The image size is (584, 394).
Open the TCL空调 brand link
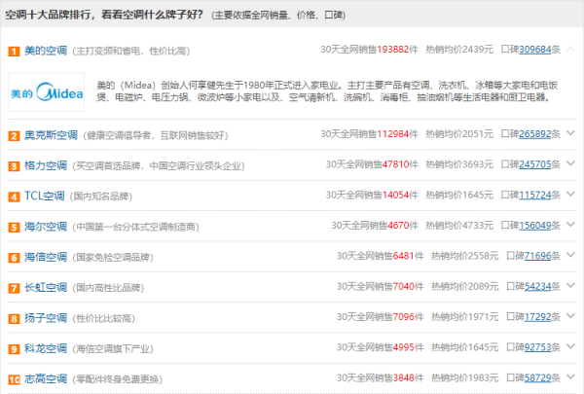click(x=45, y=196)
